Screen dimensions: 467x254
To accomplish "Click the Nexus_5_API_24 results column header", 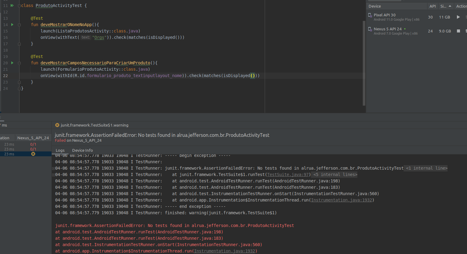I will click(33, 138).
